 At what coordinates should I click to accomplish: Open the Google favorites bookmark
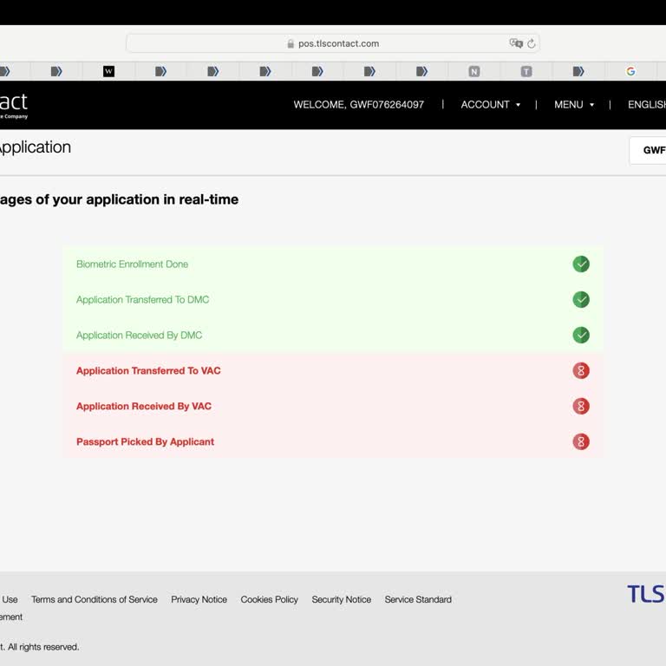[630, 71]
